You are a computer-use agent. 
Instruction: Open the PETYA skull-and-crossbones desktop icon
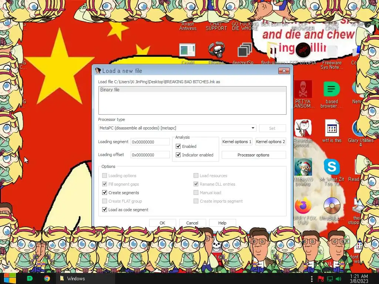click(x=303, y=89)
